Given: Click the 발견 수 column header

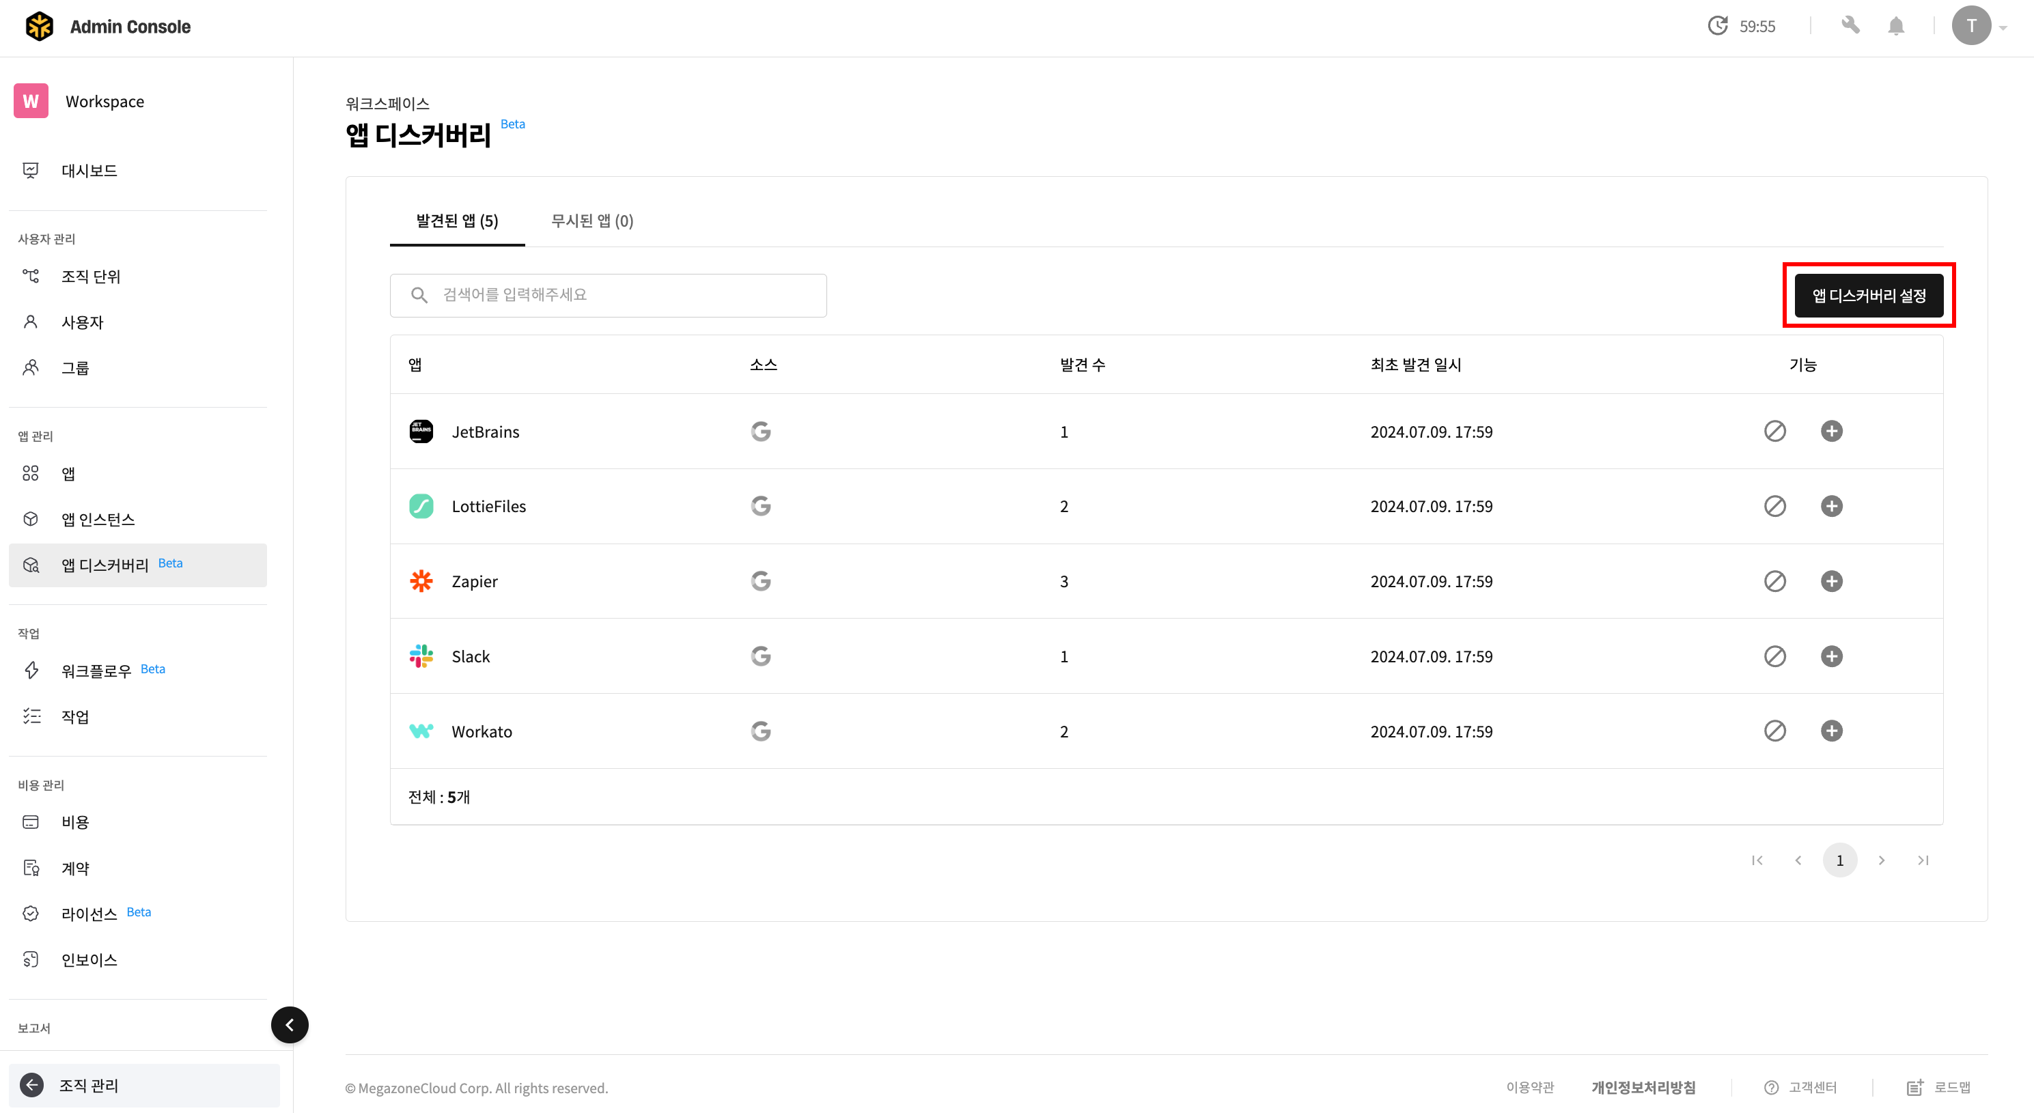Looking at the screenshot, I should [1083, 365].
